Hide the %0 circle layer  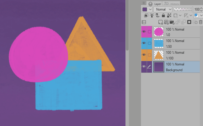click(144, 32)
